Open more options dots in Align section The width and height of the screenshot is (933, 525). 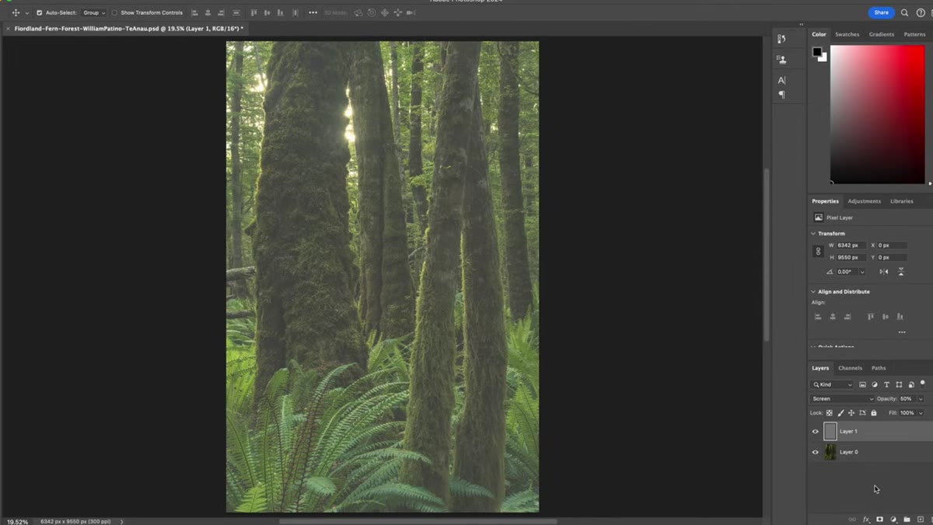click(902, 332)
